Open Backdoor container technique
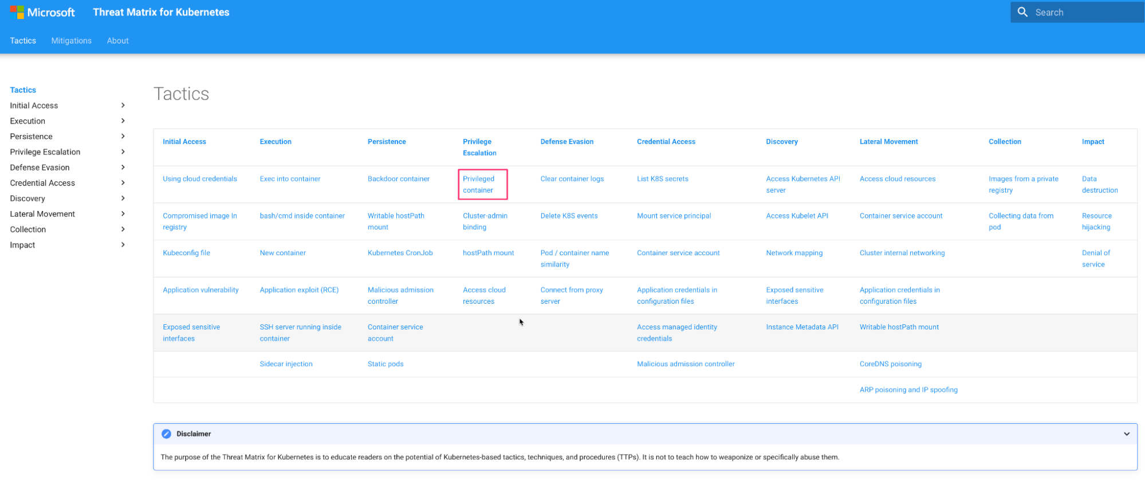This screenshot has height=481, width=1145. click(399, 179)
